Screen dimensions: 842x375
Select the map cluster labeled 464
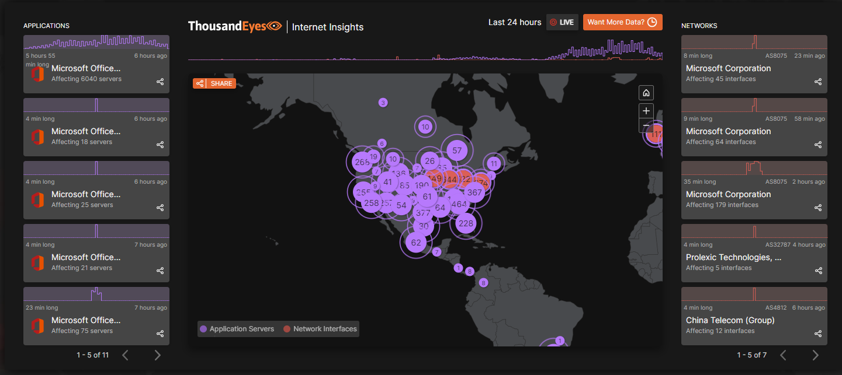point(459,204)
